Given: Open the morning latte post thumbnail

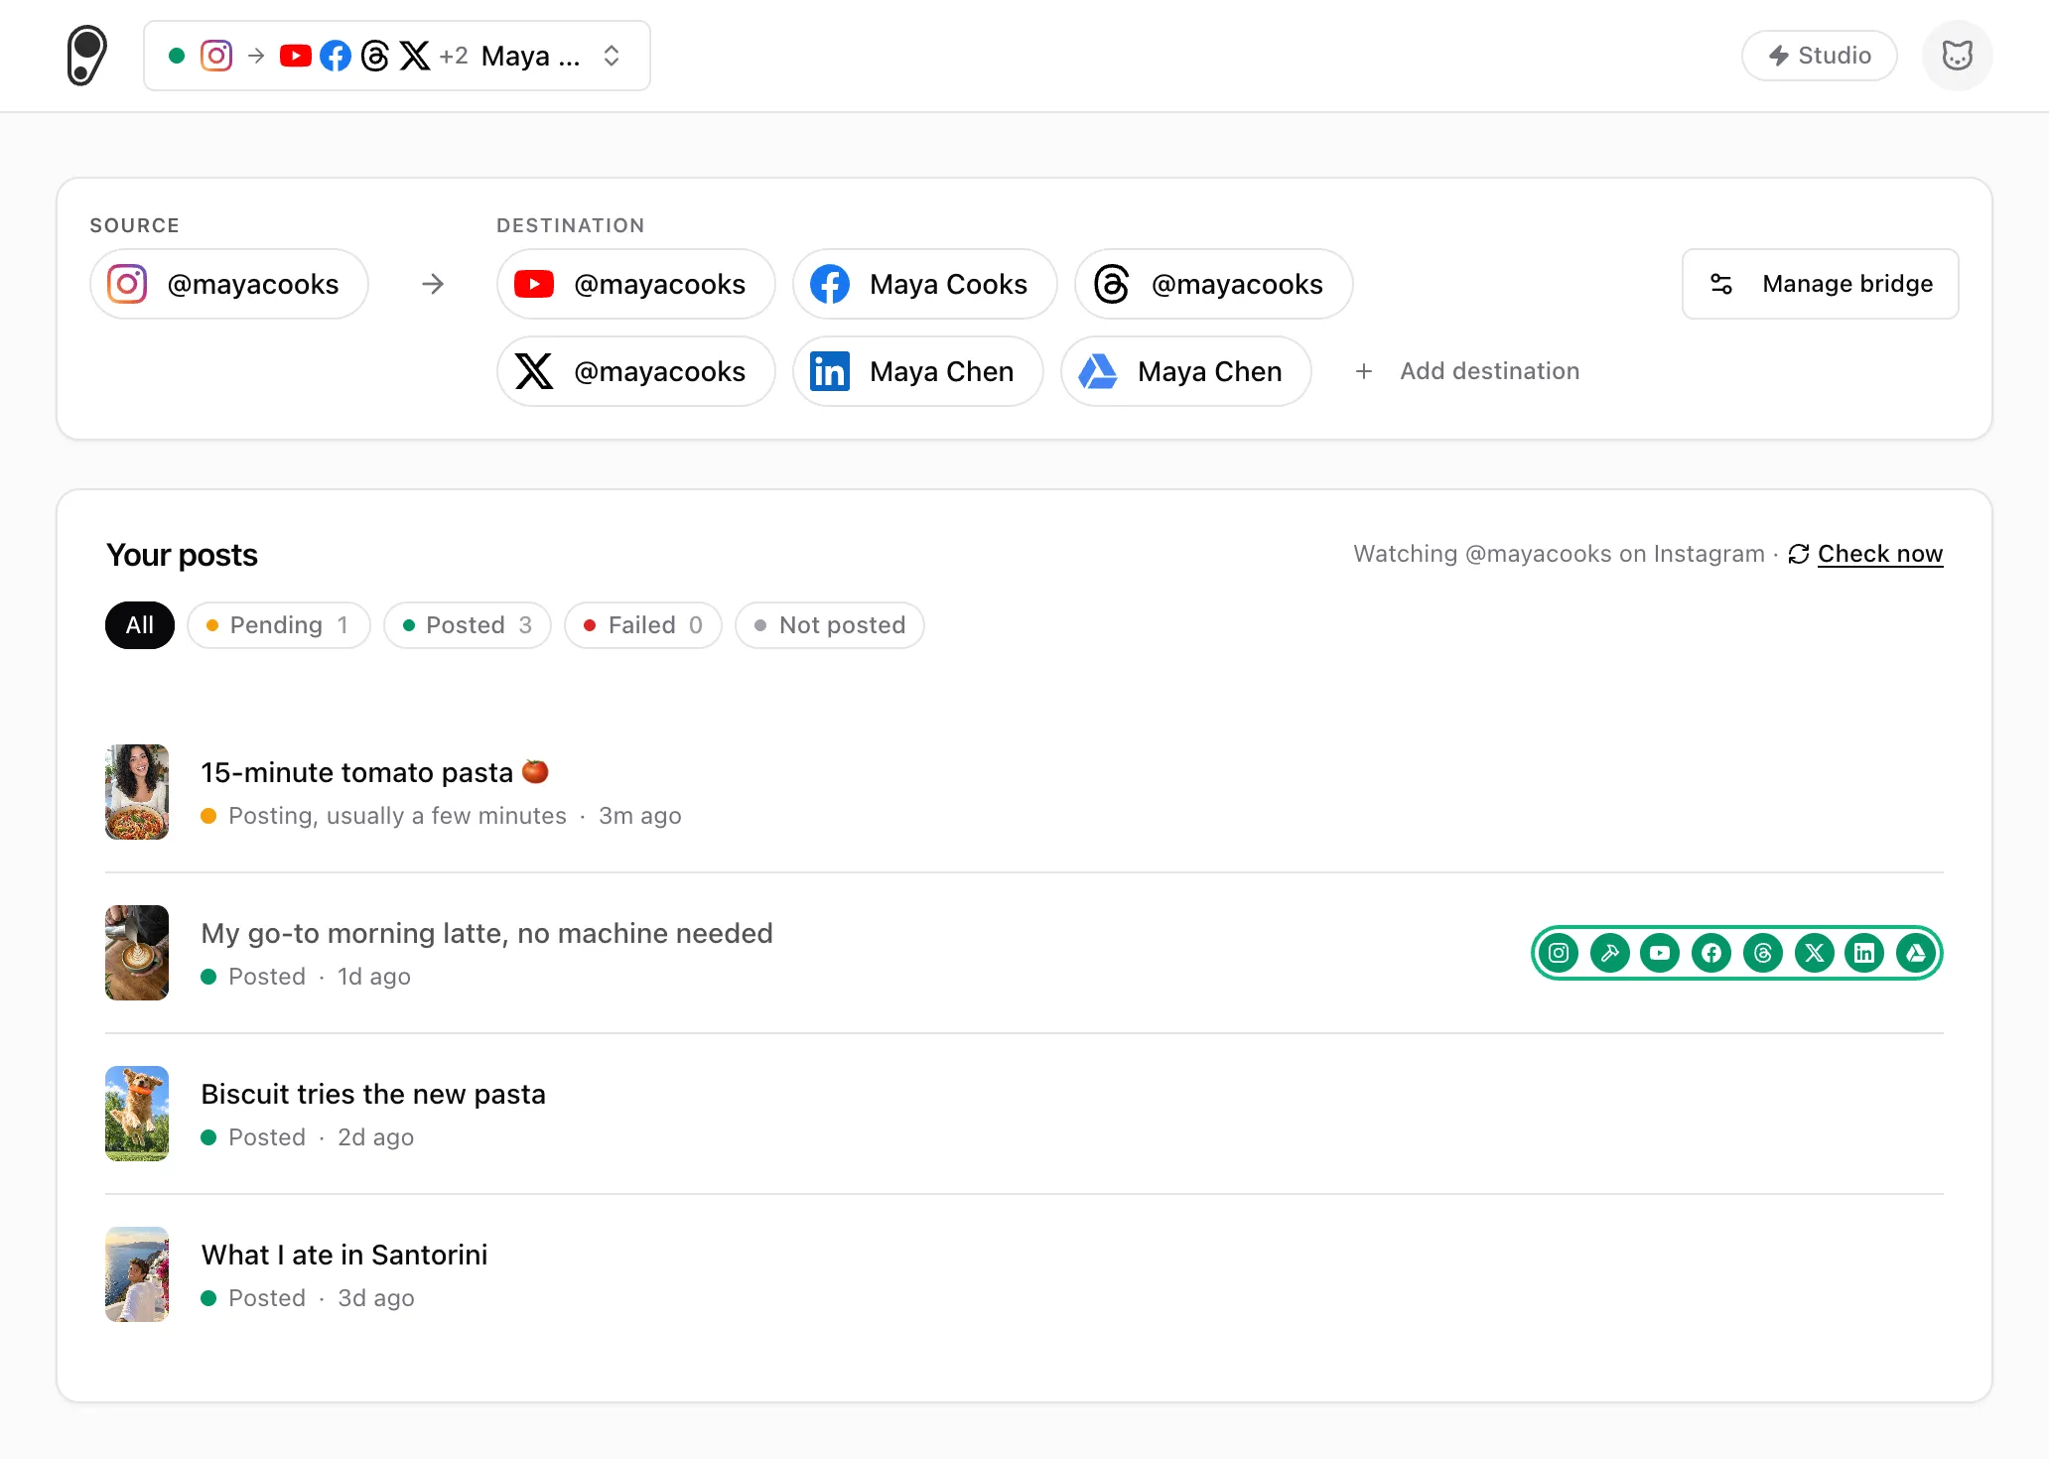Looking at the screenshot, I should pos(137,953).
